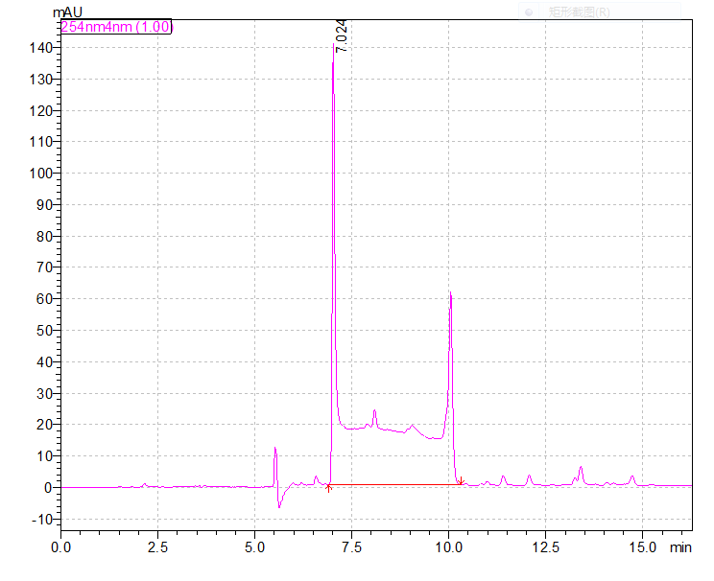Click the 254nm4nm (1.00) channel legend
The width and height of the screenshot is (714, 581).
click(x=116, y=27)
